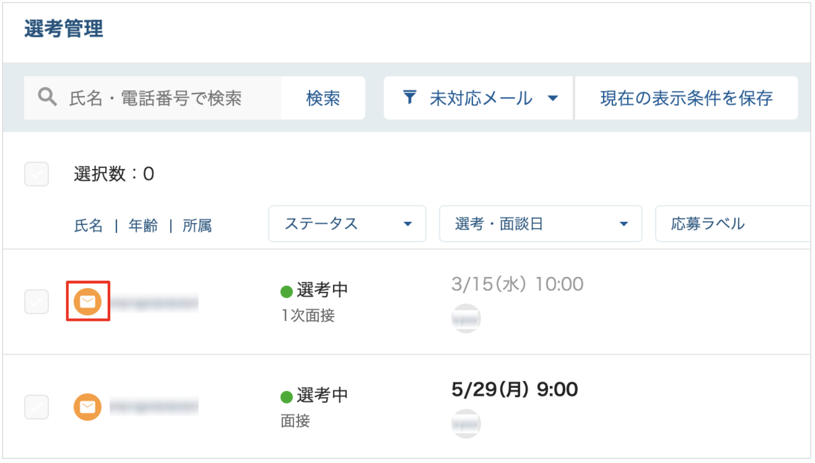This screenshot has height=463, width=815.
Task: Open the 応募ラベル dropdown
Action: 733,224
